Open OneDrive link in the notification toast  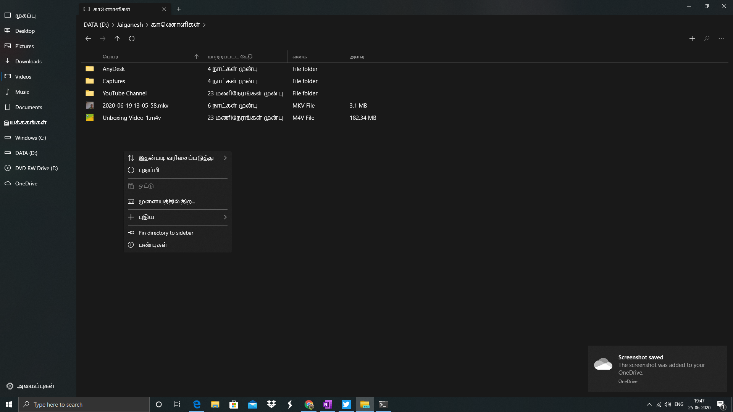coord(628,381)
